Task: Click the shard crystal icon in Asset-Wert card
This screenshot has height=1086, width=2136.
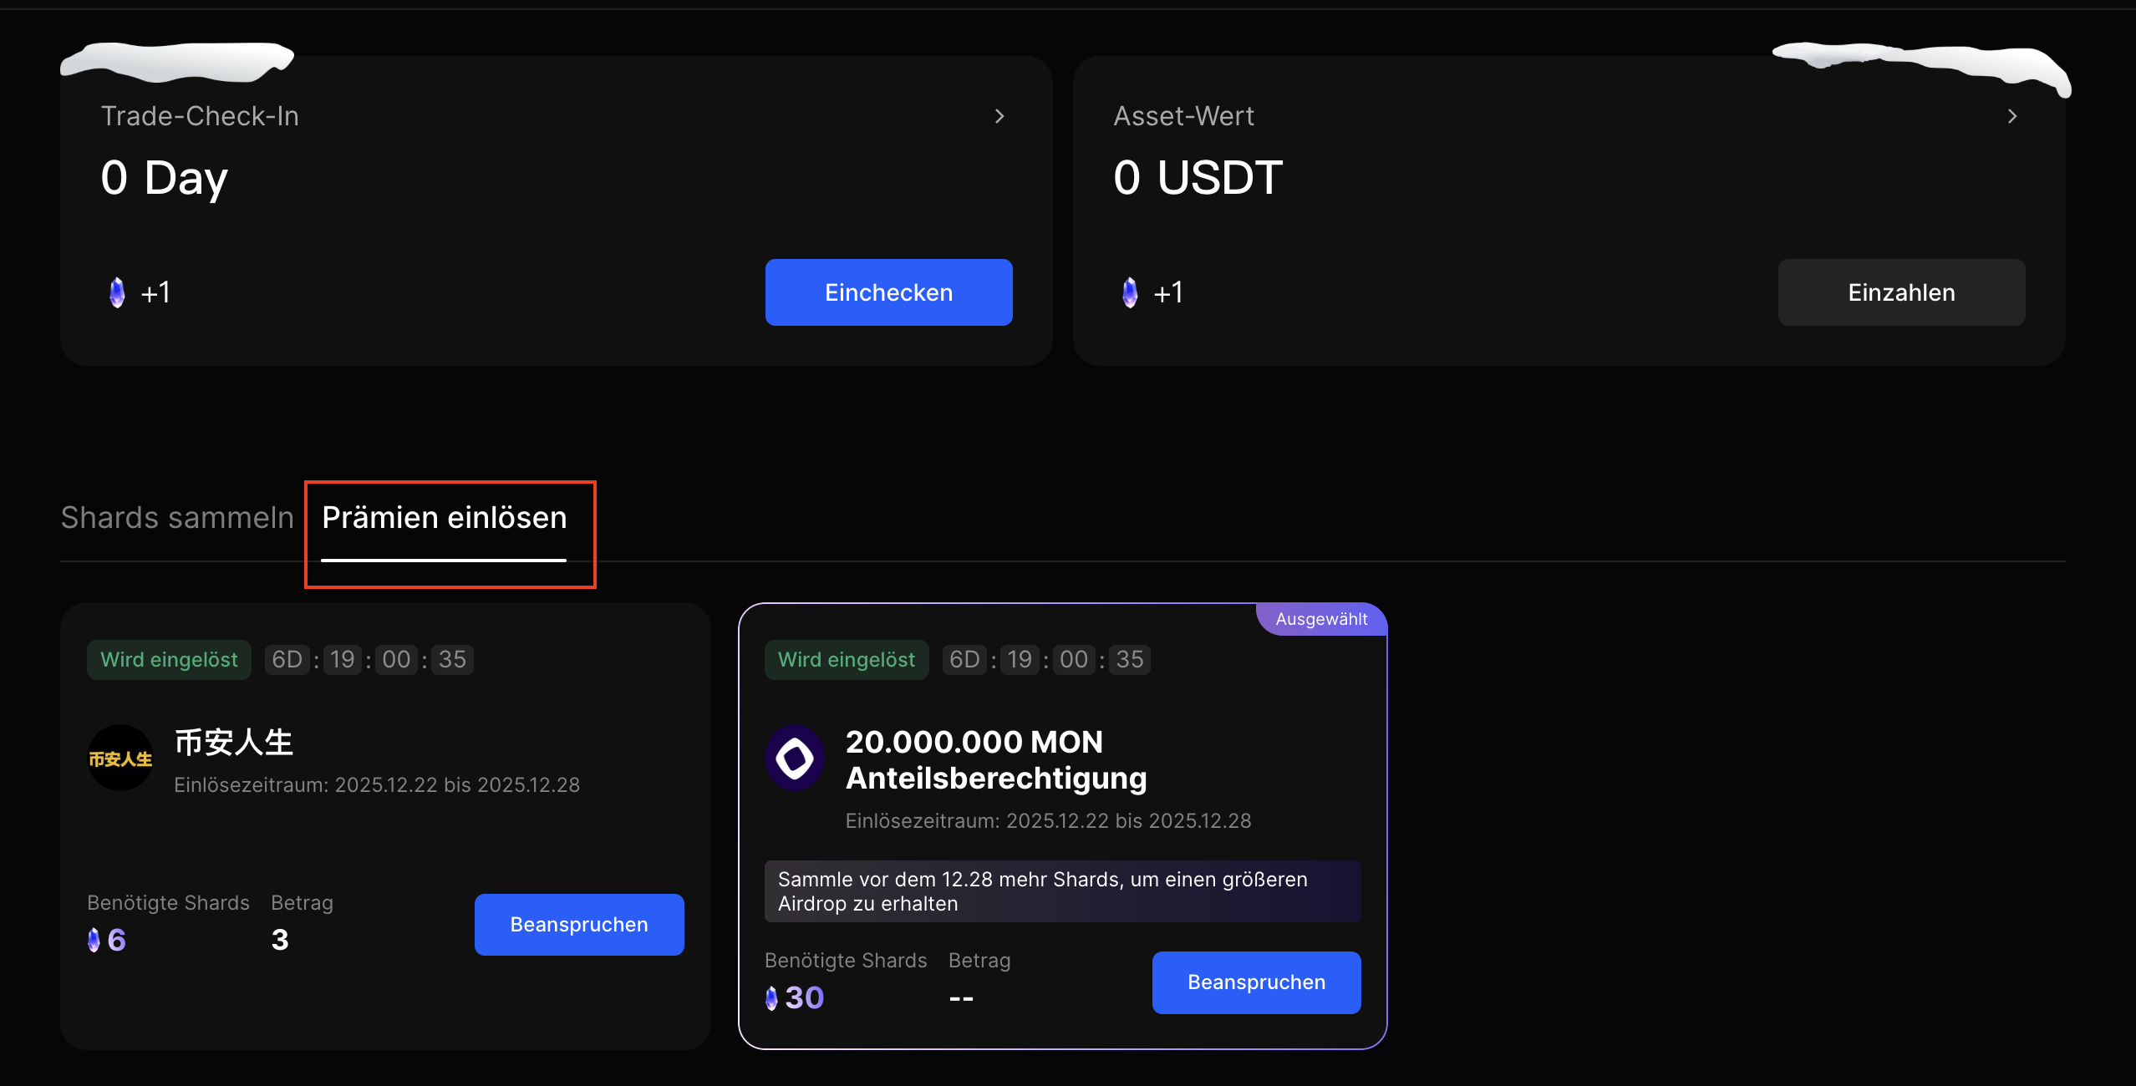Action: tap(1130, 292)
